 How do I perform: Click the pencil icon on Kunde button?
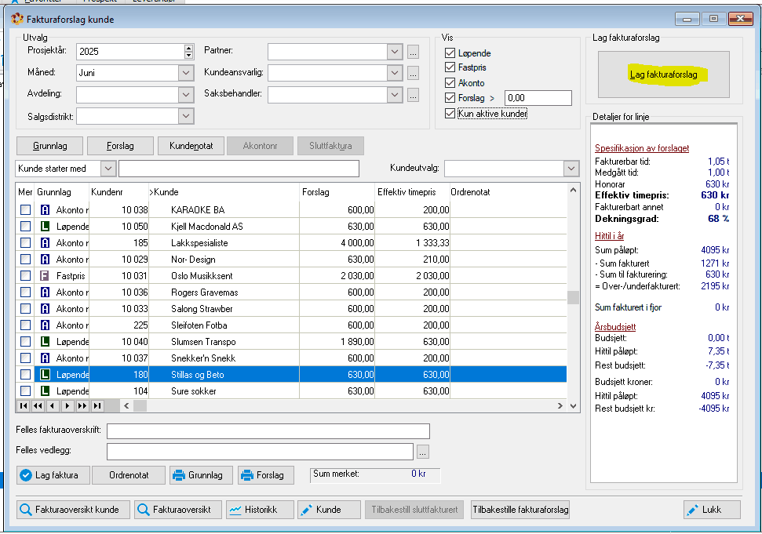[x=306, y=510]
